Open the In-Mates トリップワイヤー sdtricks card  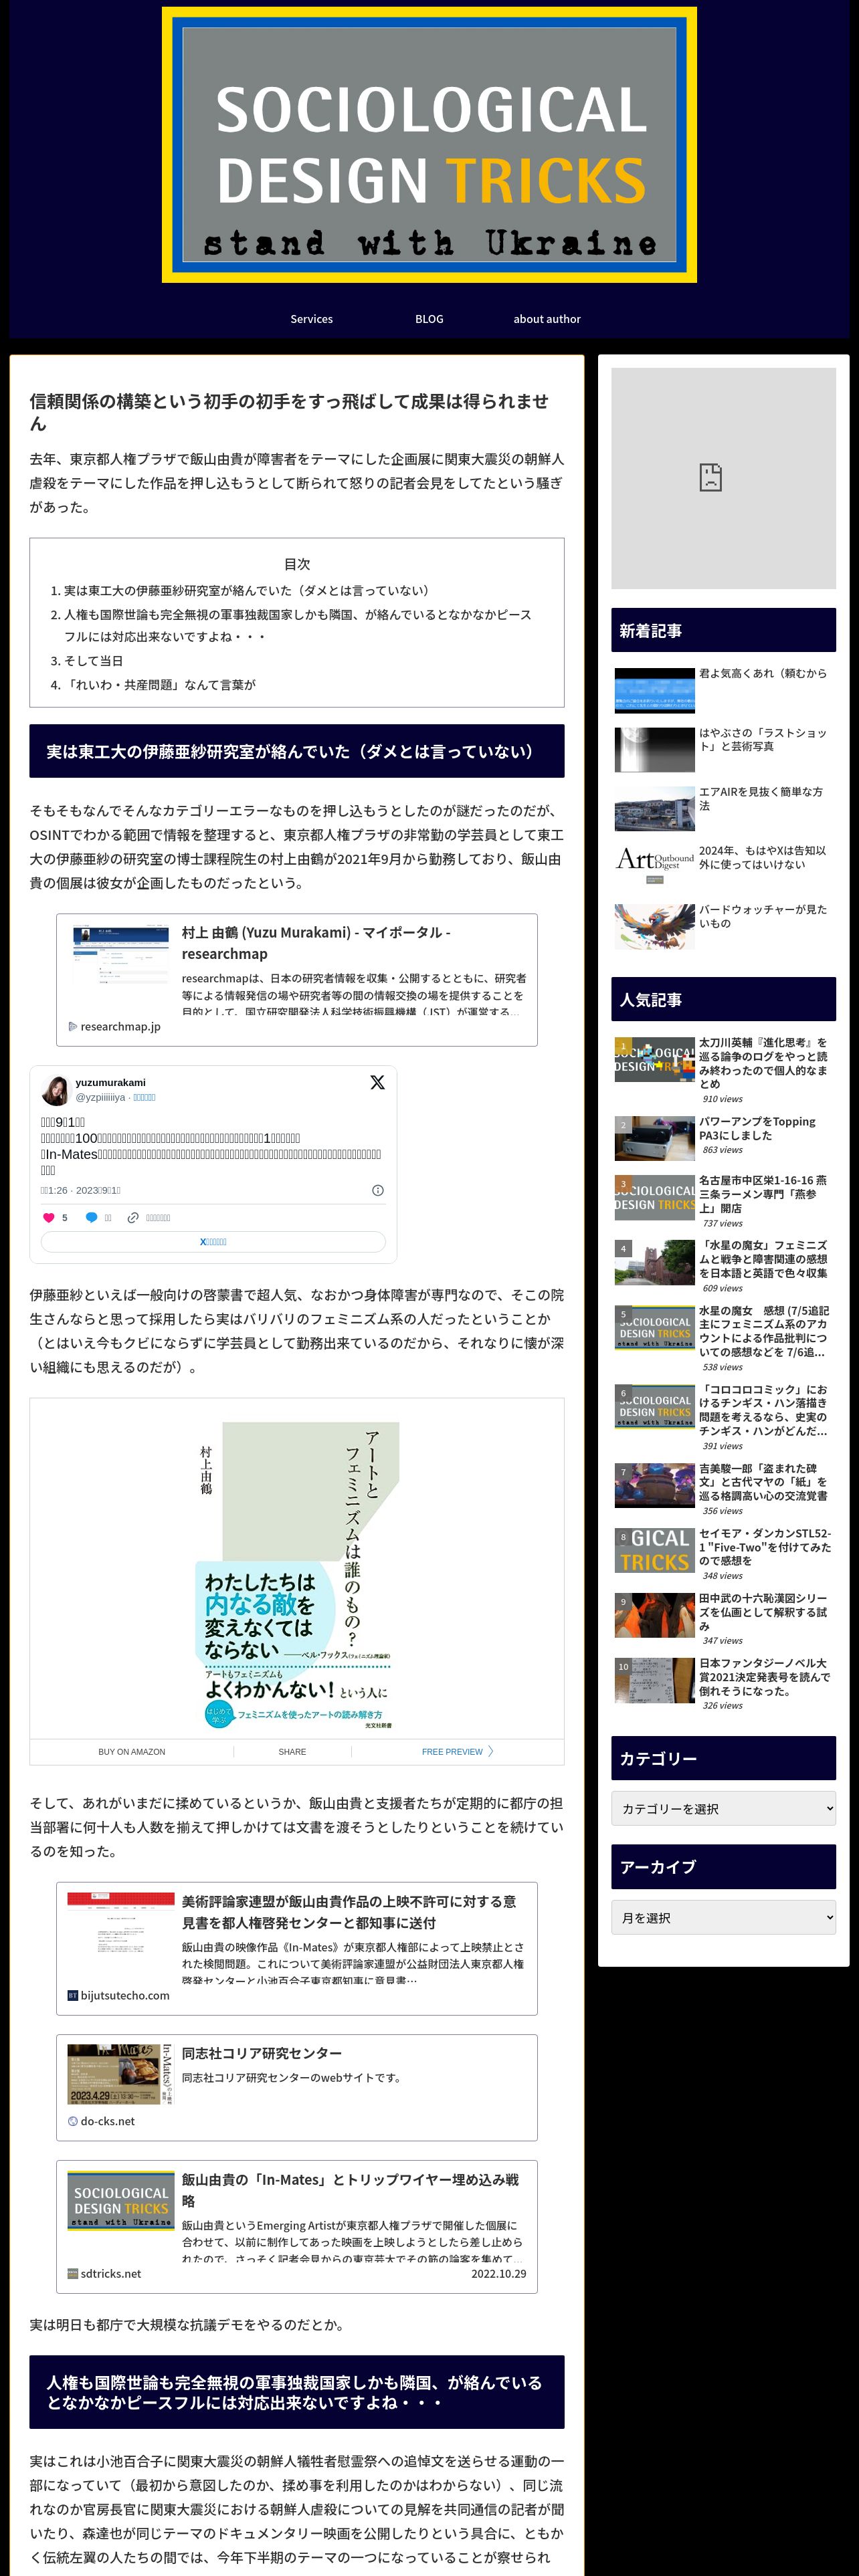(297, 2227)
